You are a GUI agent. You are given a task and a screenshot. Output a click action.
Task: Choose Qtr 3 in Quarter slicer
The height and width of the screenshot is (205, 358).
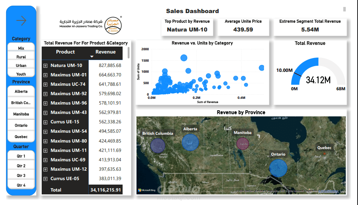(x=21, y=175)
